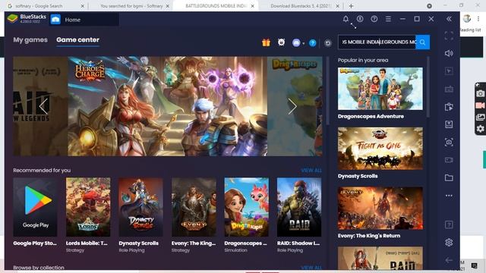Screen dimensions: 486x273
Task: Click the back arrow at side toolbar bottom
Action: coord(449,260)
